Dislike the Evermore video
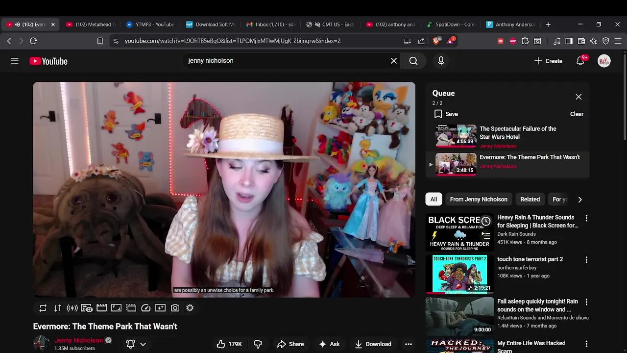Image resolution: width=627 pixels, height=353 pixels. pos(258,344)
